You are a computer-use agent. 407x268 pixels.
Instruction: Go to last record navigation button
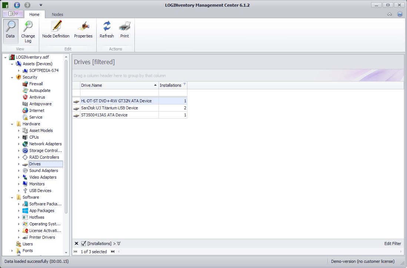coord(113,251)
